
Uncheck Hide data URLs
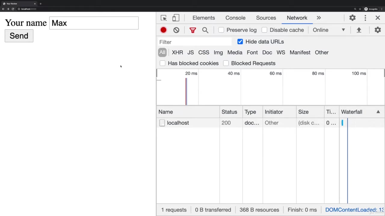point(240,42)
